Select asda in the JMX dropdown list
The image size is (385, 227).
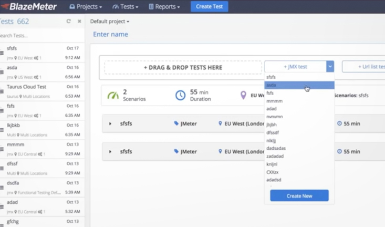pyautogui.click(x=299, y=85)
